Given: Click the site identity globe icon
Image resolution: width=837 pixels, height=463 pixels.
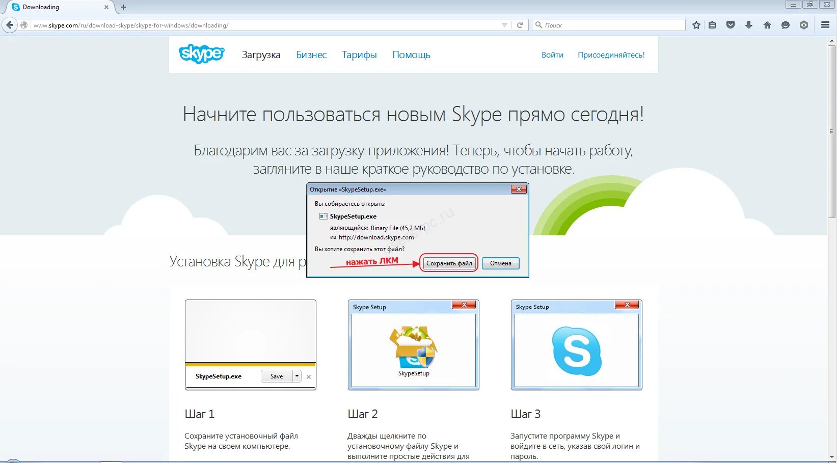Looking at the screenshot, I should click(24, 25).
